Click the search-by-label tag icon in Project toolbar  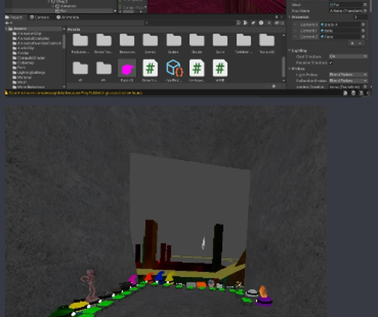pyautogui.click(x=253, y=23)
